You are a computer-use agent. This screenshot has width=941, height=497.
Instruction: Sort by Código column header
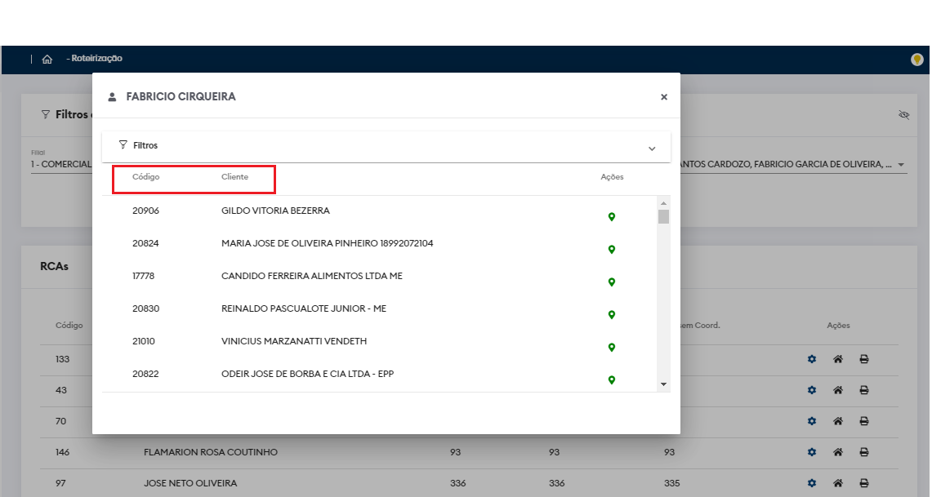click(146, 177)
